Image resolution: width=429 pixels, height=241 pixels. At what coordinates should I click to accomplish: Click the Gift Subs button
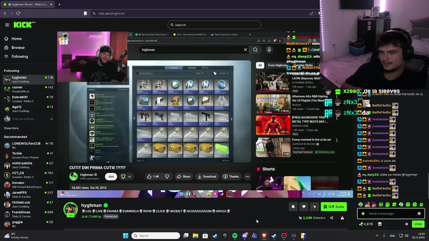coord(333,207)
